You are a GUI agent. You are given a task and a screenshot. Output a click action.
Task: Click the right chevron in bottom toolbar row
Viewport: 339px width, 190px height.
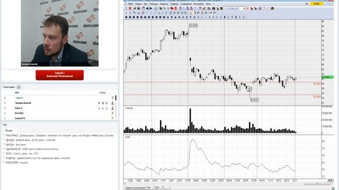pos(244,17)
